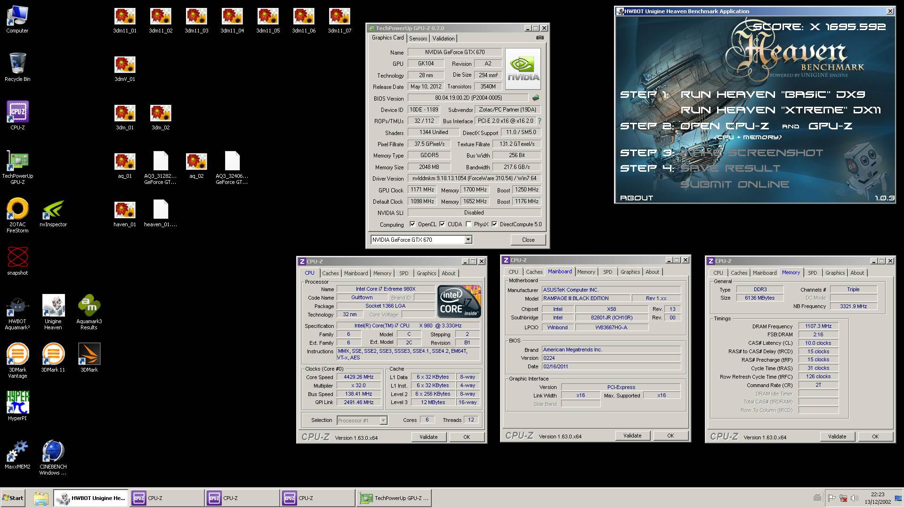Open Windows Explorer from the taskbar
904x508 pixels.
coord(40,498)
